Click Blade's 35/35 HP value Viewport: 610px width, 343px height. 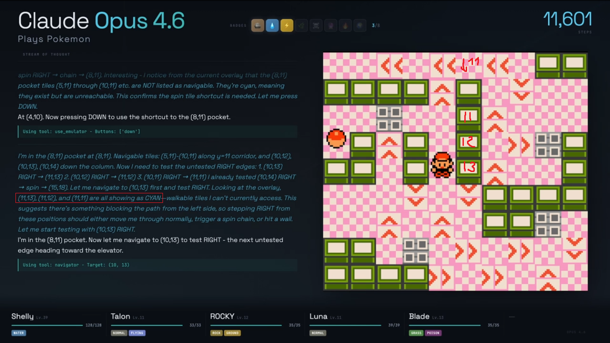(x=493, y=325)
